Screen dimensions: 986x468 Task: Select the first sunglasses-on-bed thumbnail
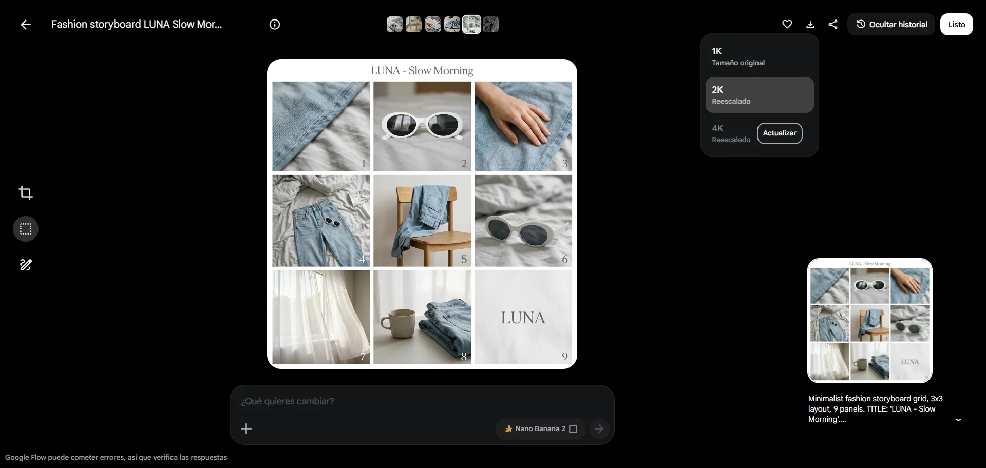click(394, 25)
